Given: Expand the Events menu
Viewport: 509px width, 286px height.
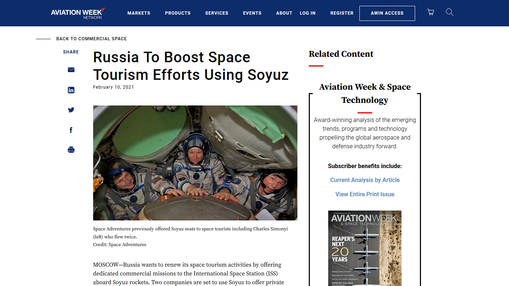Looking at the screenshot, I should click(252, 13).
